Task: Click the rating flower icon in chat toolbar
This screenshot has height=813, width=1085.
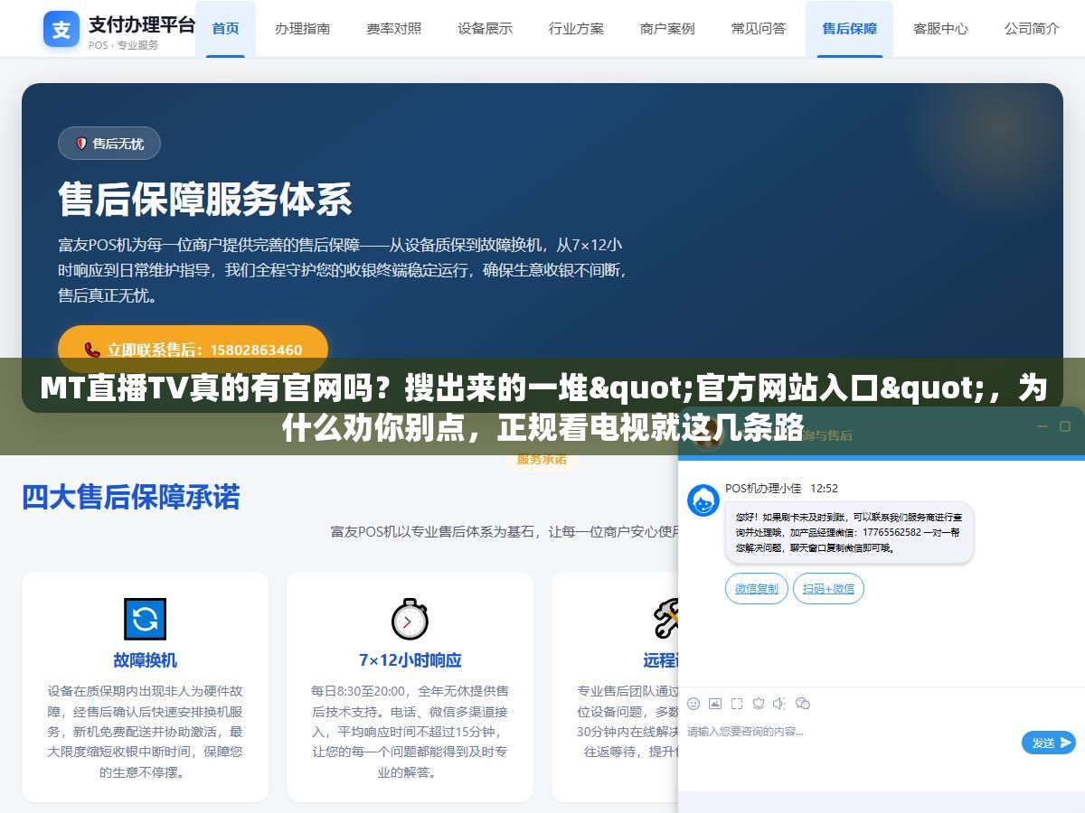Action: (759, 703)
